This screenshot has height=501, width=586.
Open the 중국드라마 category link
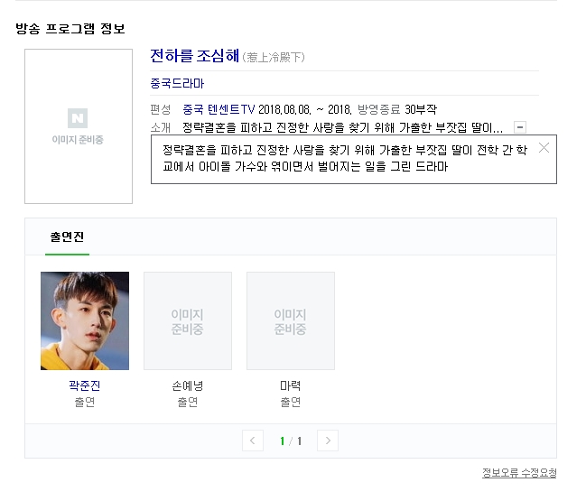point(177,83)
